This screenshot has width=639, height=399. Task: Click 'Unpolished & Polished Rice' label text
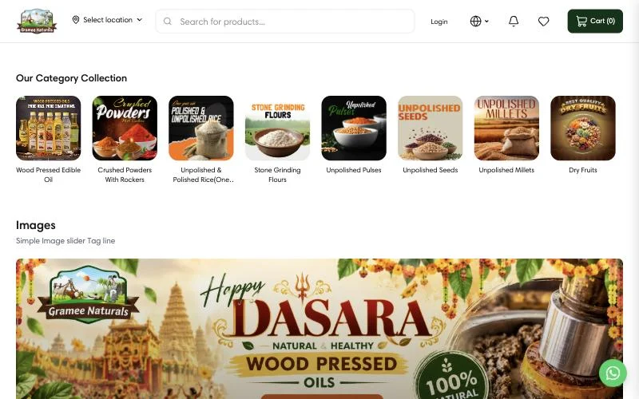(203, 175)
